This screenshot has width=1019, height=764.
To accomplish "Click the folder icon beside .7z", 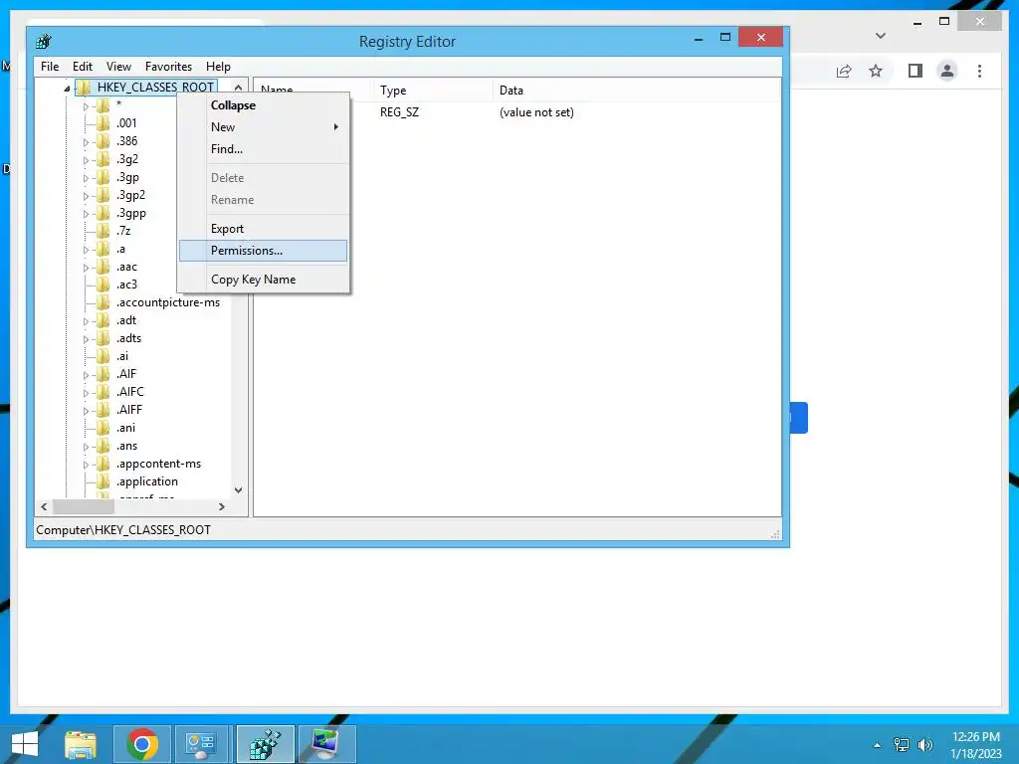I will coord(102,231).
